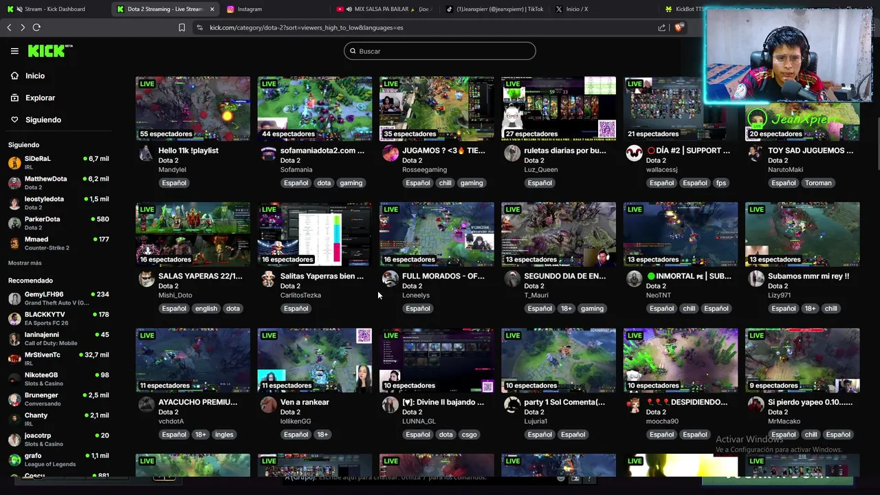This screenshot has height=495, width=880.
Task: Click mocha90 avatar icon
Action: pyautogui.click(x=634, y=404)
